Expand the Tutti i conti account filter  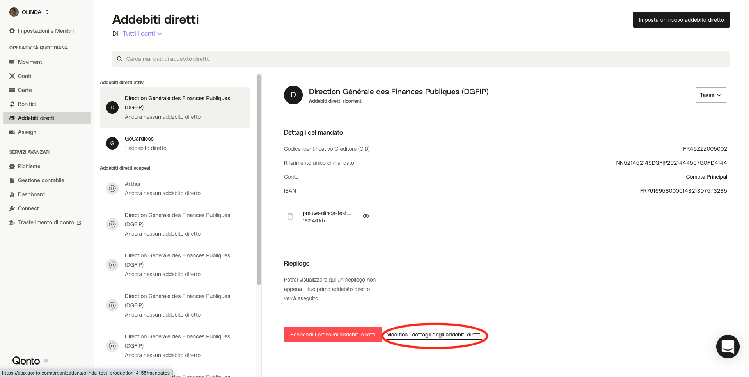142,33
